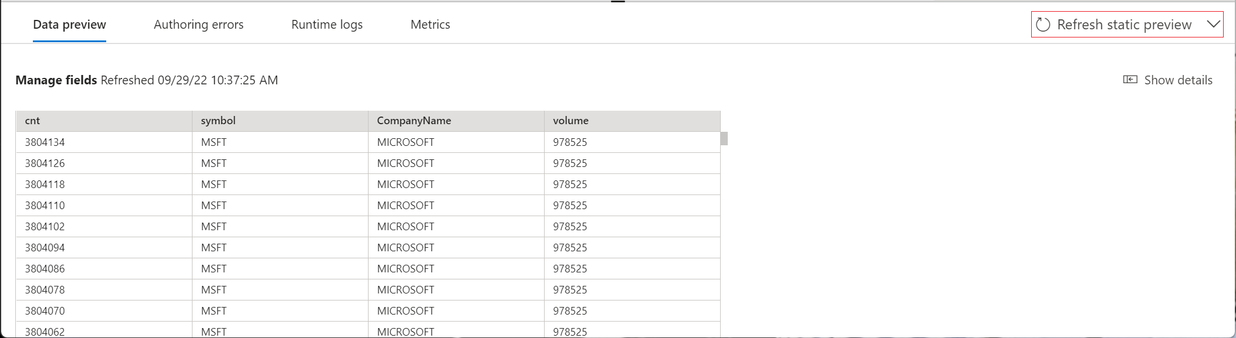Click the symbol column header
Viewport: 1236px width, 338px height.
click(218, 121)
